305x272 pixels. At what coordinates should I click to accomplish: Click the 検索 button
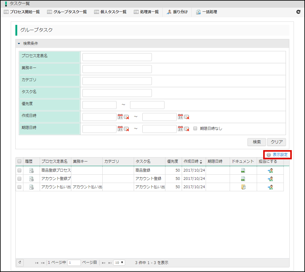[256, 142]
